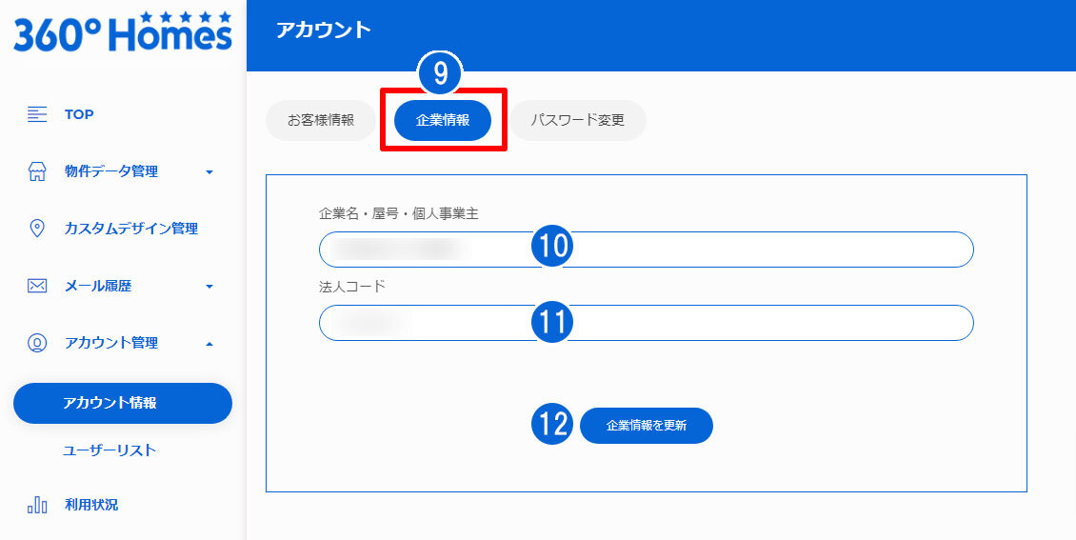Screen dimensions: 1076x540
Task: Click the house icon for 物件データ管理
Action: (37, 171)
